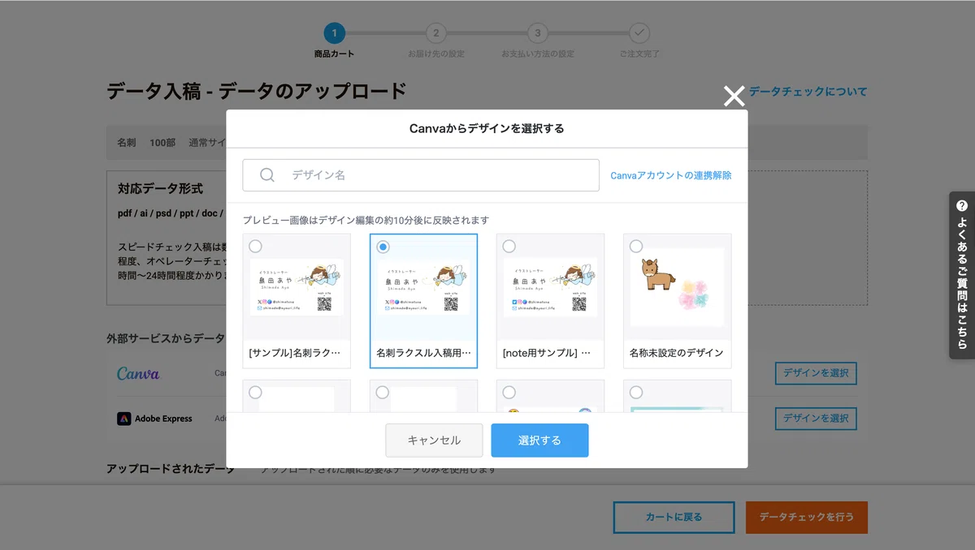Select radio for 名称未設定のデザイン

(636, 247)
